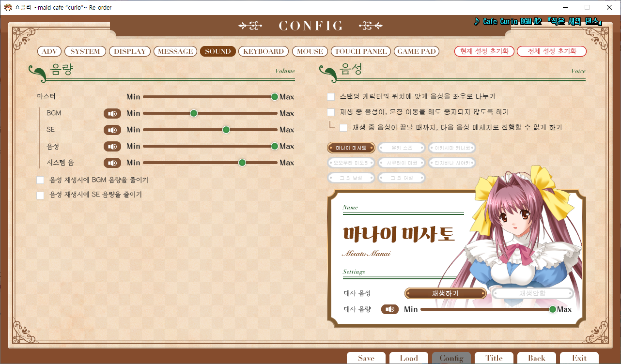Mute the BGM volume speaker icon
The height and width of the screenshot is (364, 621).
(112, 113)
